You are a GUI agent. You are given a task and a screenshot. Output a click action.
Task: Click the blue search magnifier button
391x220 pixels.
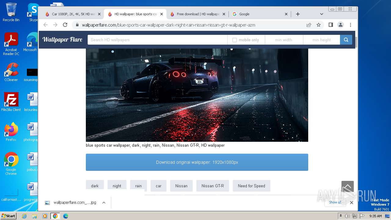[346, 40]
